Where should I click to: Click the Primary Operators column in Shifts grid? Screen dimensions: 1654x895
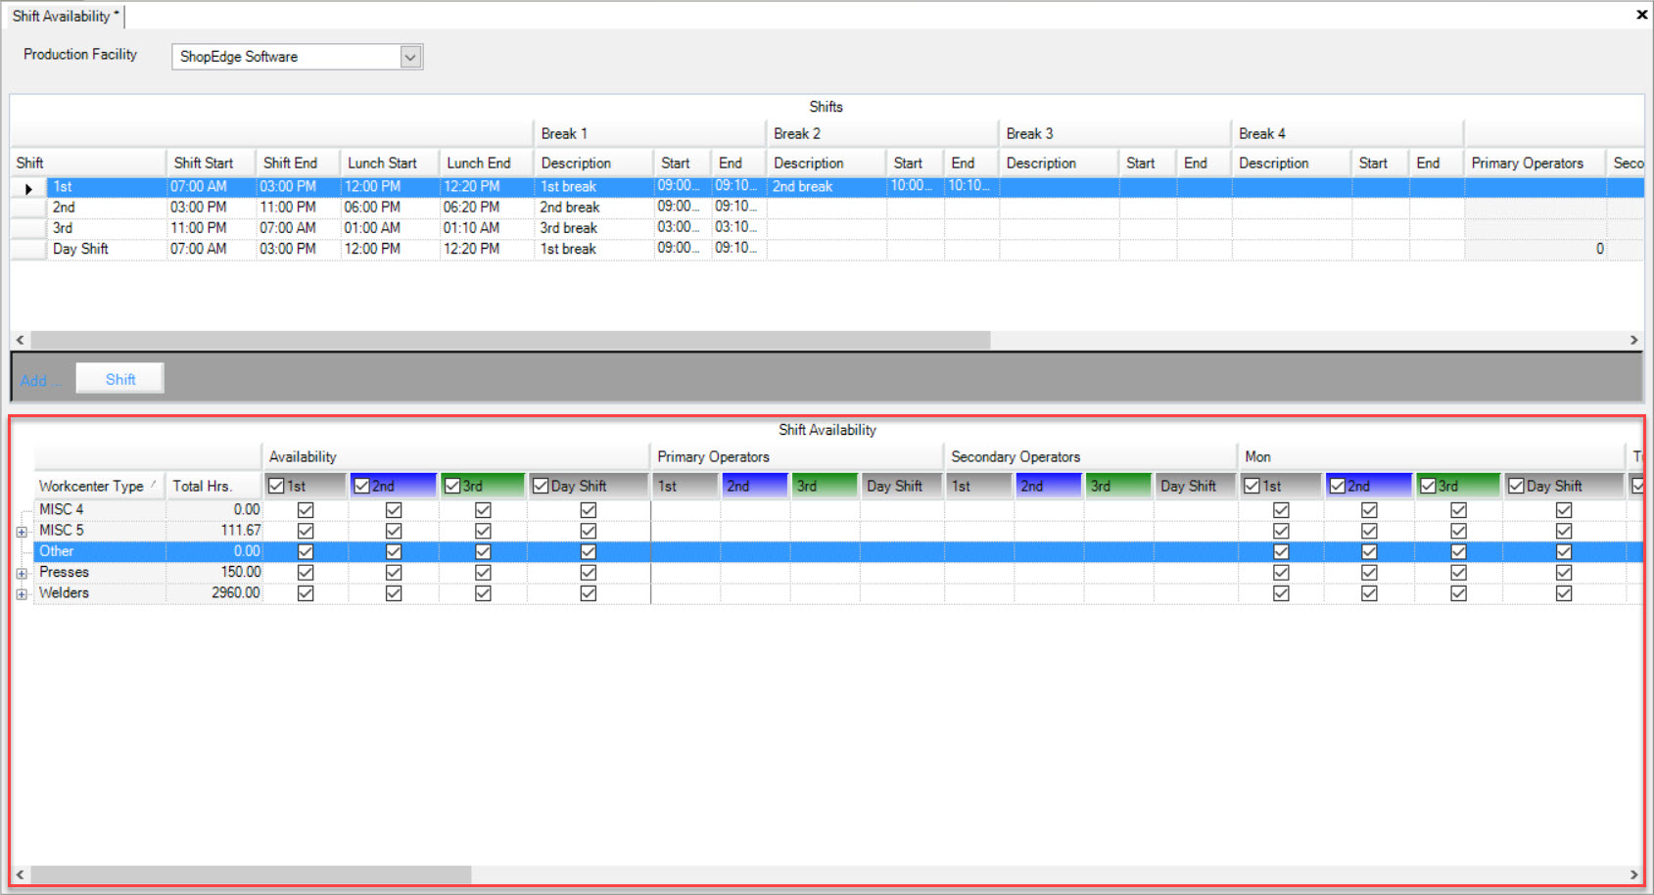(x=1535, y=163)
